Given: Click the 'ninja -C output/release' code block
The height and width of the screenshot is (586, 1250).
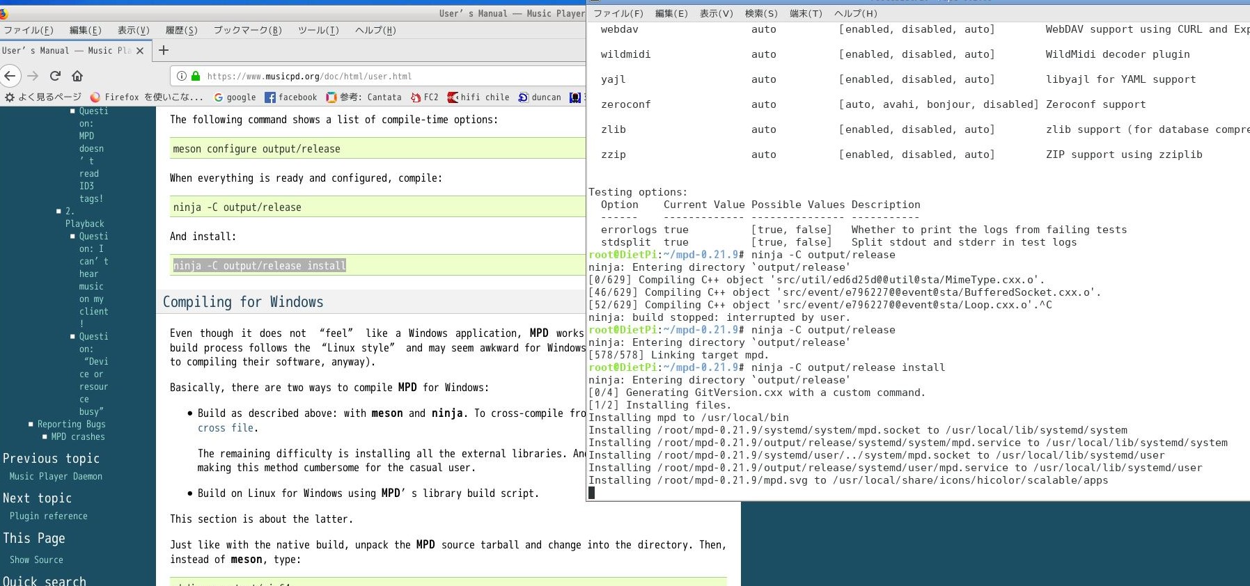Looking at the screenshot, I should pyautogui.click(x=377, y=207).
